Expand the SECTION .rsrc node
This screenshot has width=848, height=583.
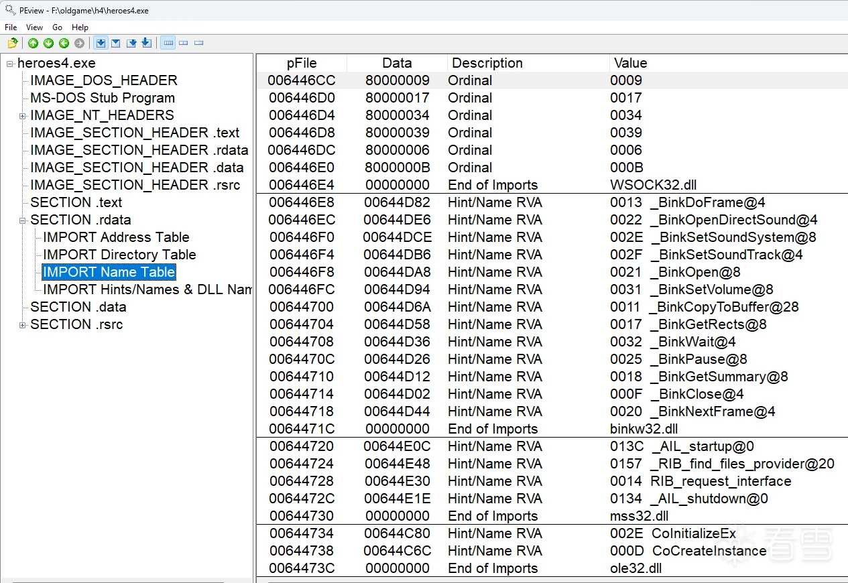[23, 325]
